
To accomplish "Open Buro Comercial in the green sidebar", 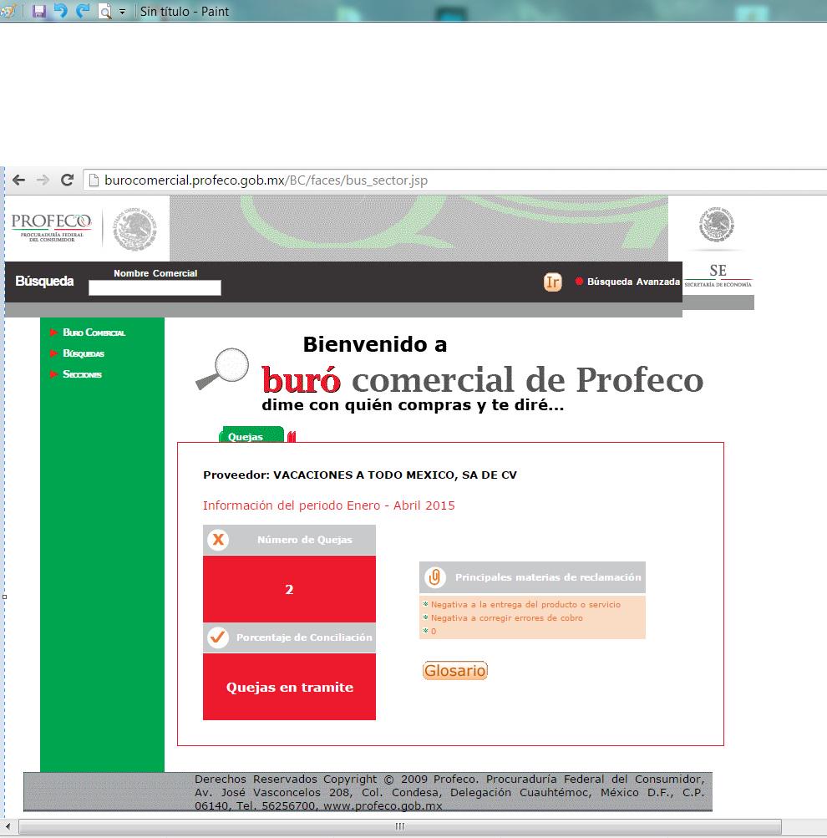I will pos(94,333).
